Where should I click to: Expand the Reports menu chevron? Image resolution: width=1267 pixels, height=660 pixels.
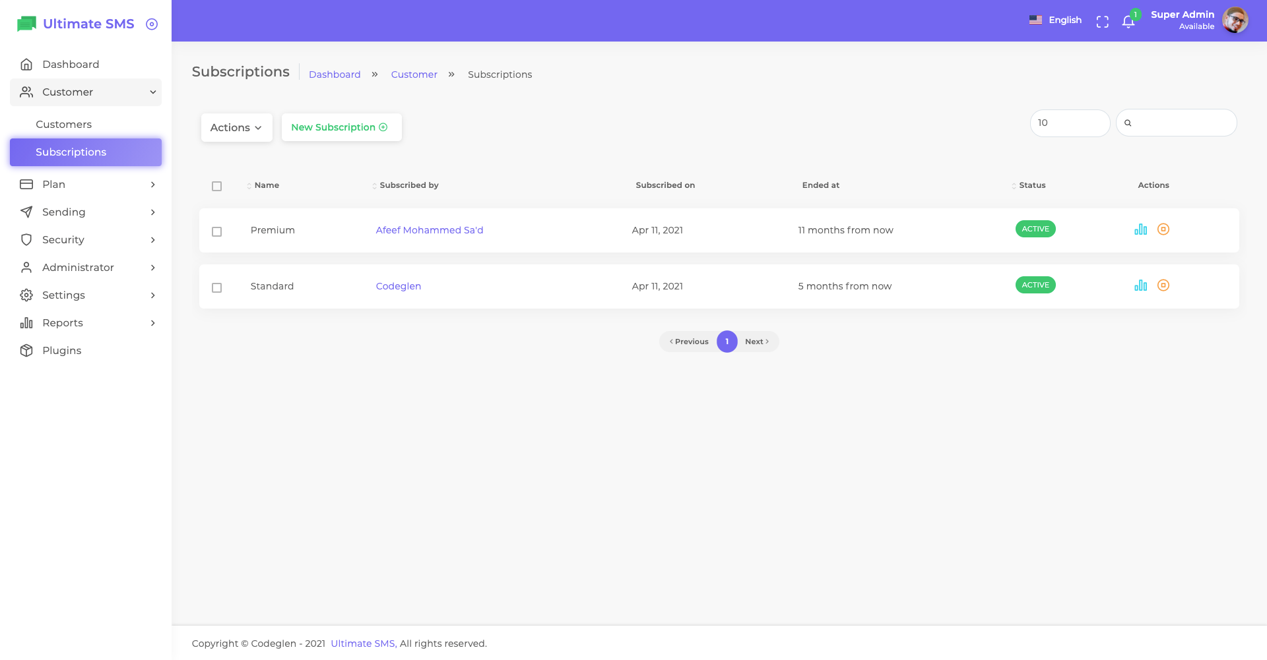(153, 323)
